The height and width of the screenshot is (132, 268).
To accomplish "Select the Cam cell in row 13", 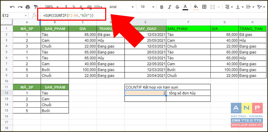I will (55, 99).
